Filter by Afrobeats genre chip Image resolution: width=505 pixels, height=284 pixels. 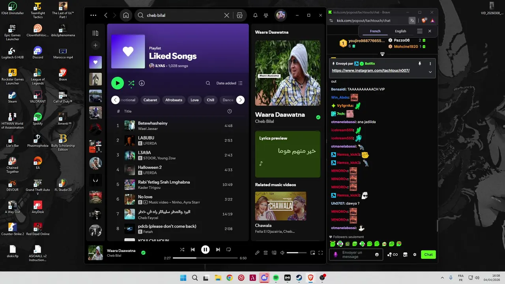pyautogui.click(x=174, y=100)
